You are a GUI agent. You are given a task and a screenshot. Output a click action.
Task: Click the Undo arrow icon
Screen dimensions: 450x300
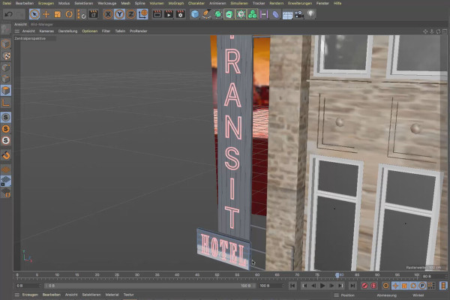tap(8, 14)
